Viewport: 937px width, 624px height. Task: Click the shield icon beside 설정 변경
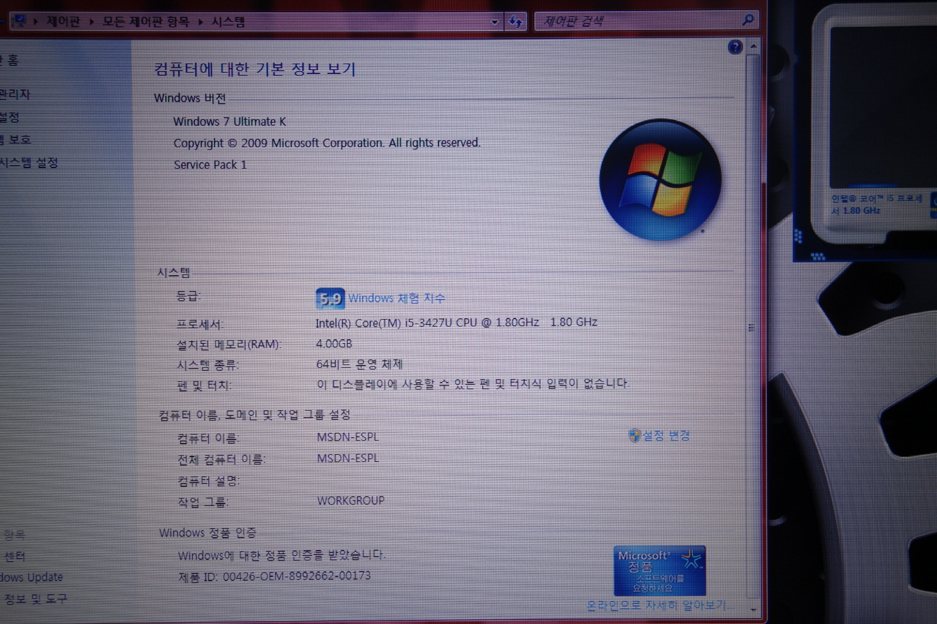point(634,435)
